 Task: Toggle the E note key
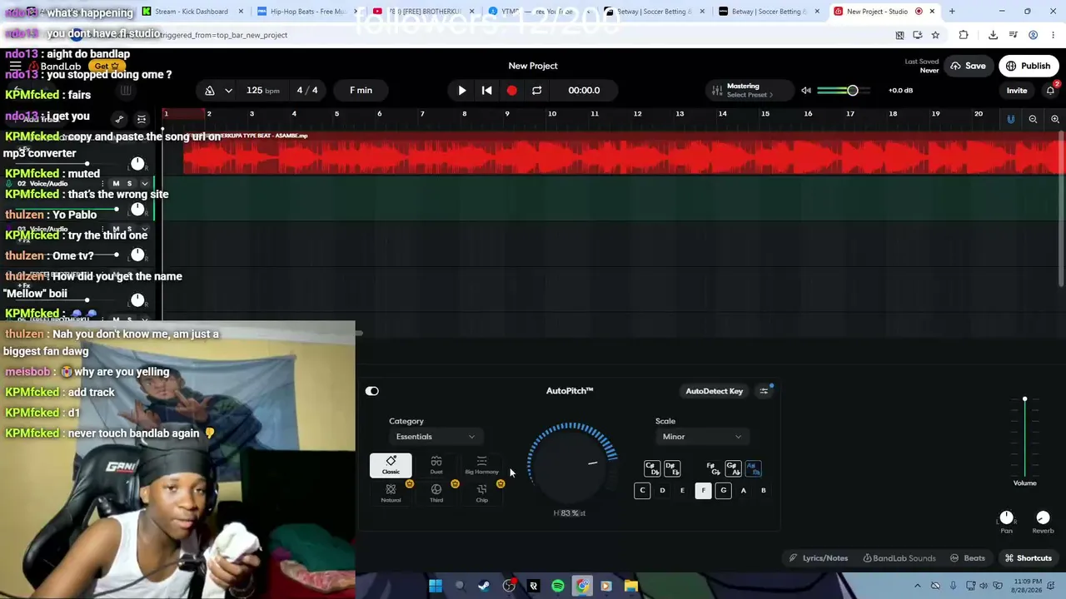682,490
